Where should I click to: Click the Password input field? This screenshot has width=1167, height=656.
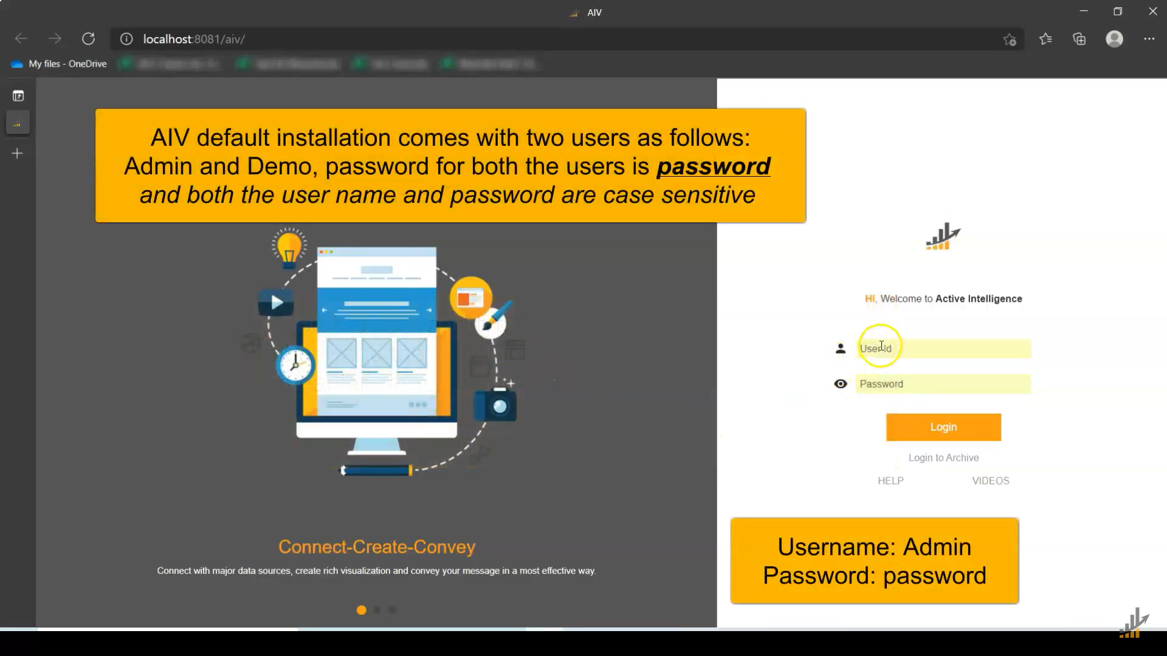943,384
